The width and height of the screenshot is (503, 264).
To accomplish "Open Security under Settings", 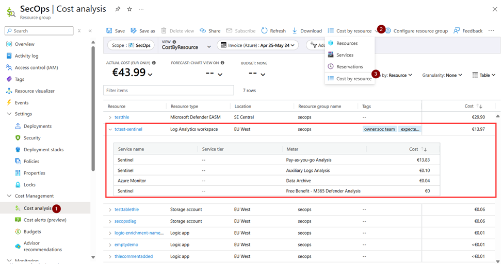I will pyautogui.click(x=32, y=137).
